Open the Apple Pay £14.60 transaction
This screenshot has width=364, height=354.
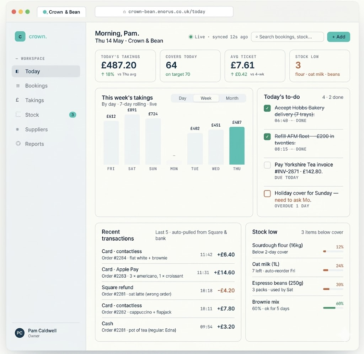[x=168, y=273]
